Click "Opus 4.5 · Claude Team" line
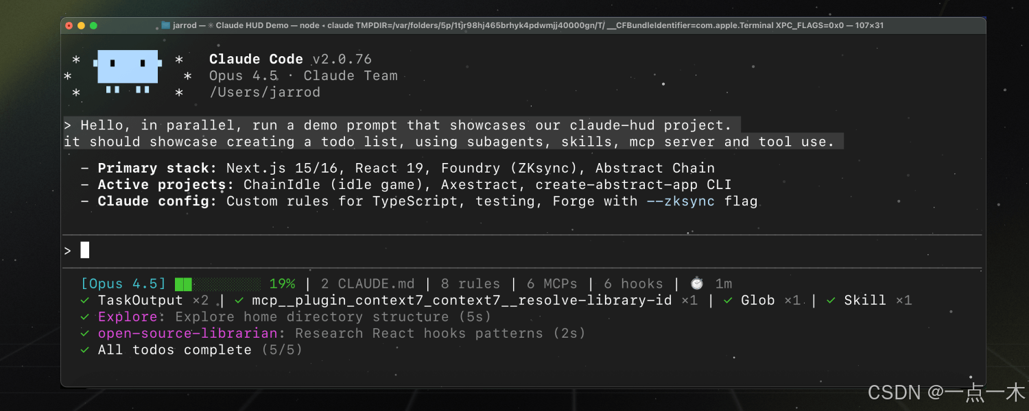The height and width of the screenshot is (411, 1029). click(x=303, y=75)
